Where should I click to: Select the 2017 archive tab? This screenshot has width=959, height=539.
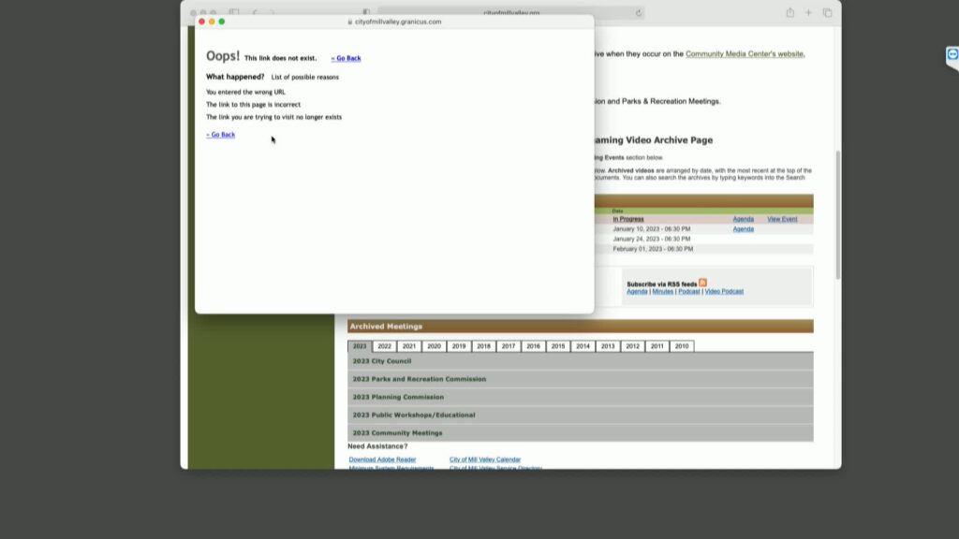point(509,346)
